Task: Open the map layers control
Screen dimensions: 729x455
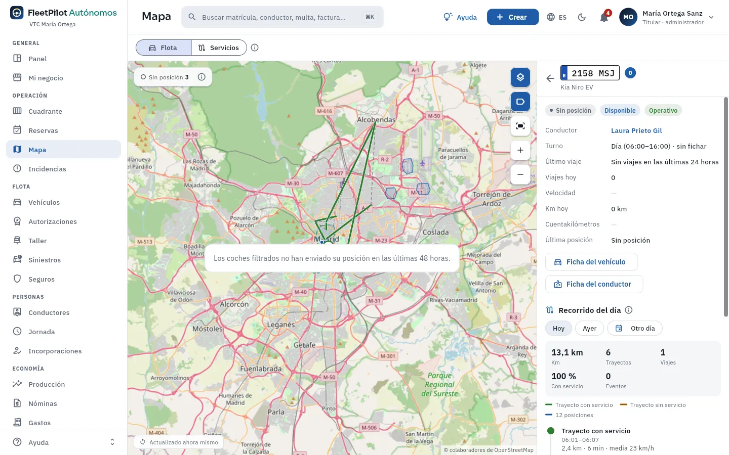Action: (x=520, y=77)
